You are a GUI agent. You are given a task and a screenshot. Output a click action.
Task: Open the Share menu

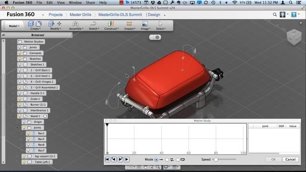[90, 2]
